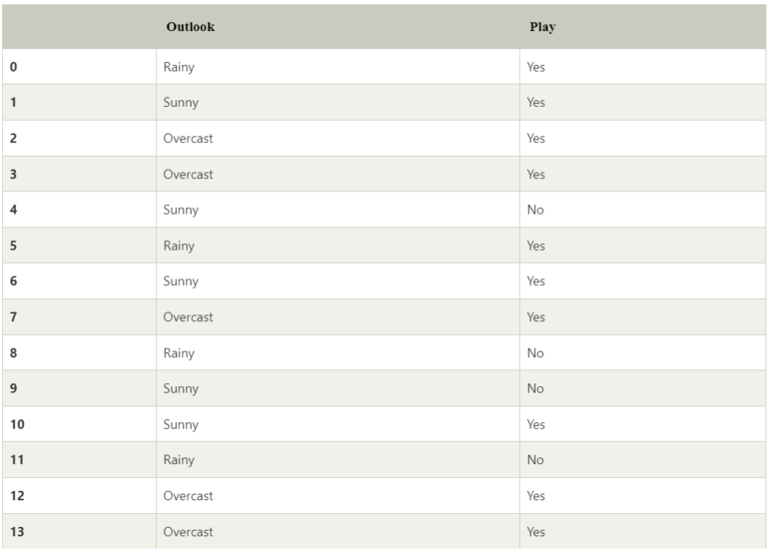Click the Play column header
This screenshot has width=767, height=550.
pos(541,27)
